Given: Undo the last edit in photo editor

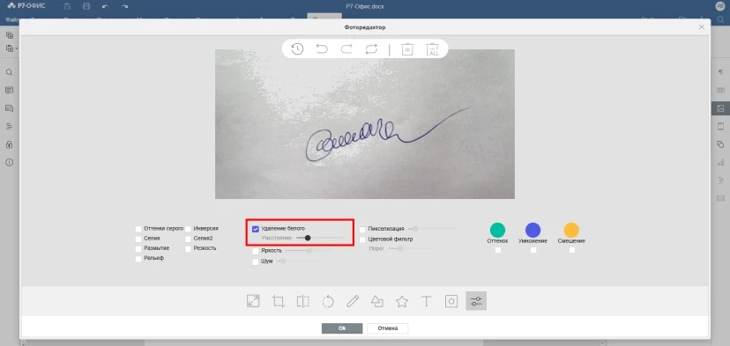Looking at the screenshot, I should click(x=322, y=48).
